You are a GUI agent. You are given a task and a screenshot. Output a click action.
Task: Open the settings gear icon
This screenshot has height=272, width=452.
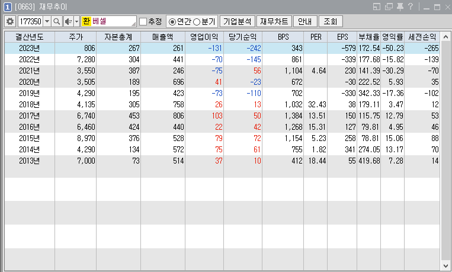click(x=10, y=22)
